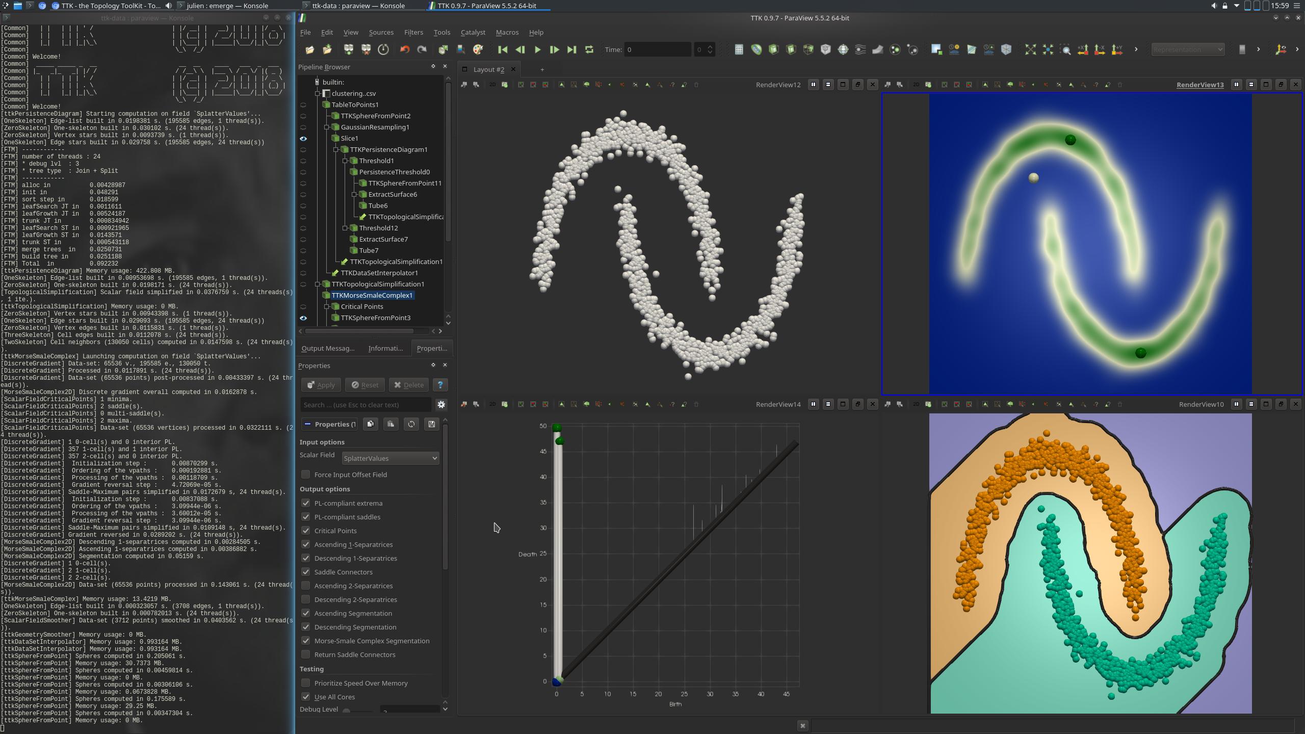This screenshot has height=734, width=1305.
Task: Toggle the animation loop icon
Action: (x=589, y=49)
